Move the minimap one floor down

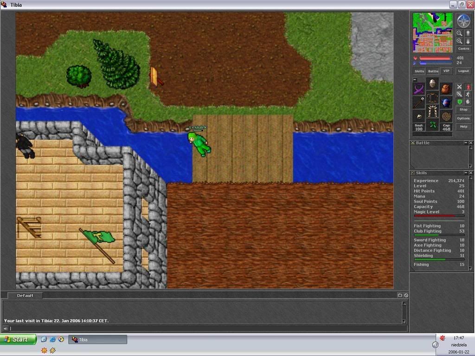(468, 41)
